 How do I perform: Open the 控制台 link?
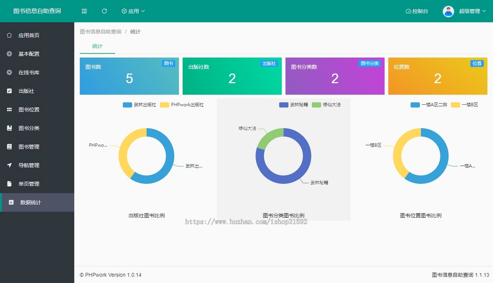[417, 11]
